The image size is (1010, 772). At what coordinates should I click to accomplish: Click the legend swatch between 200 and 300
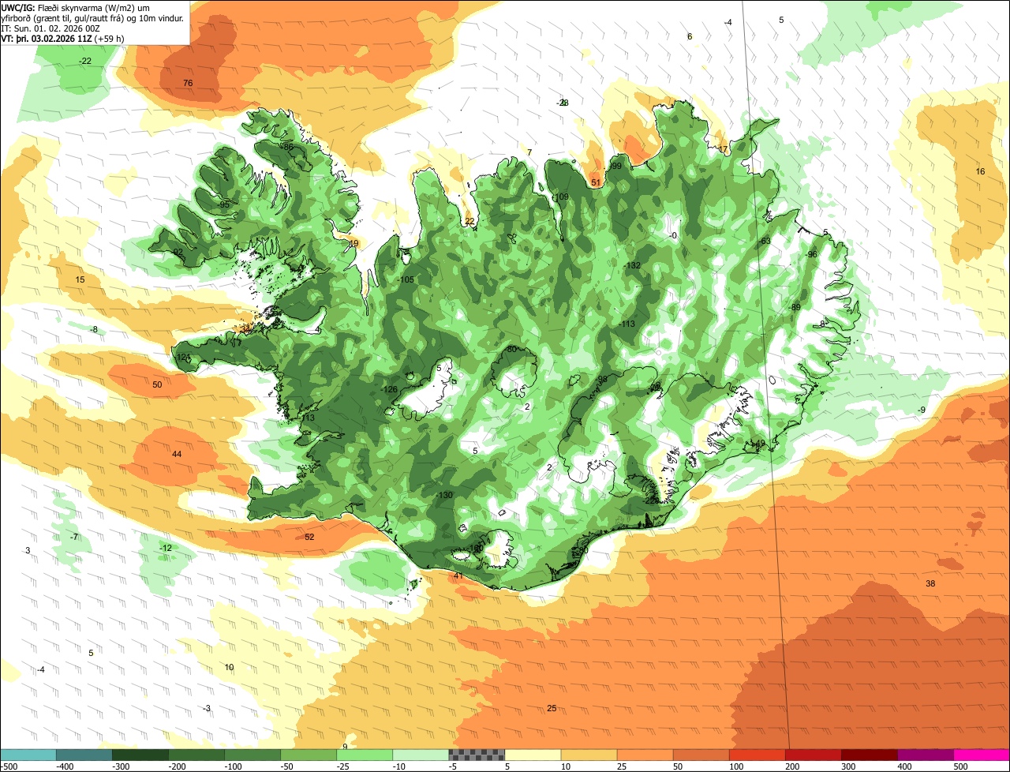[x=814, y=755]
